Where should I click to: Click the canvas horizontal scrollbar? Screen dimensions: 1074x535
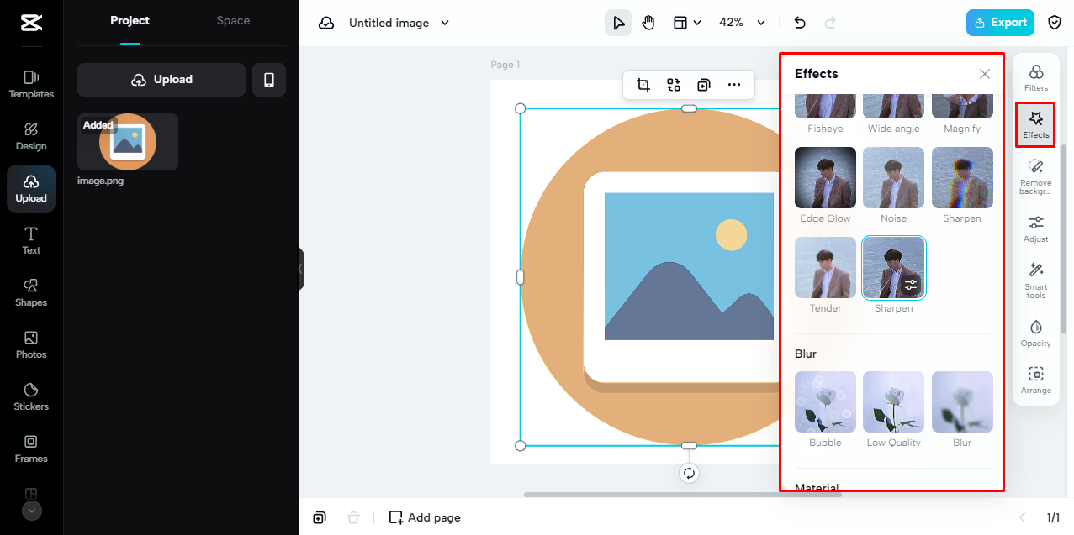tap(682, 495)
